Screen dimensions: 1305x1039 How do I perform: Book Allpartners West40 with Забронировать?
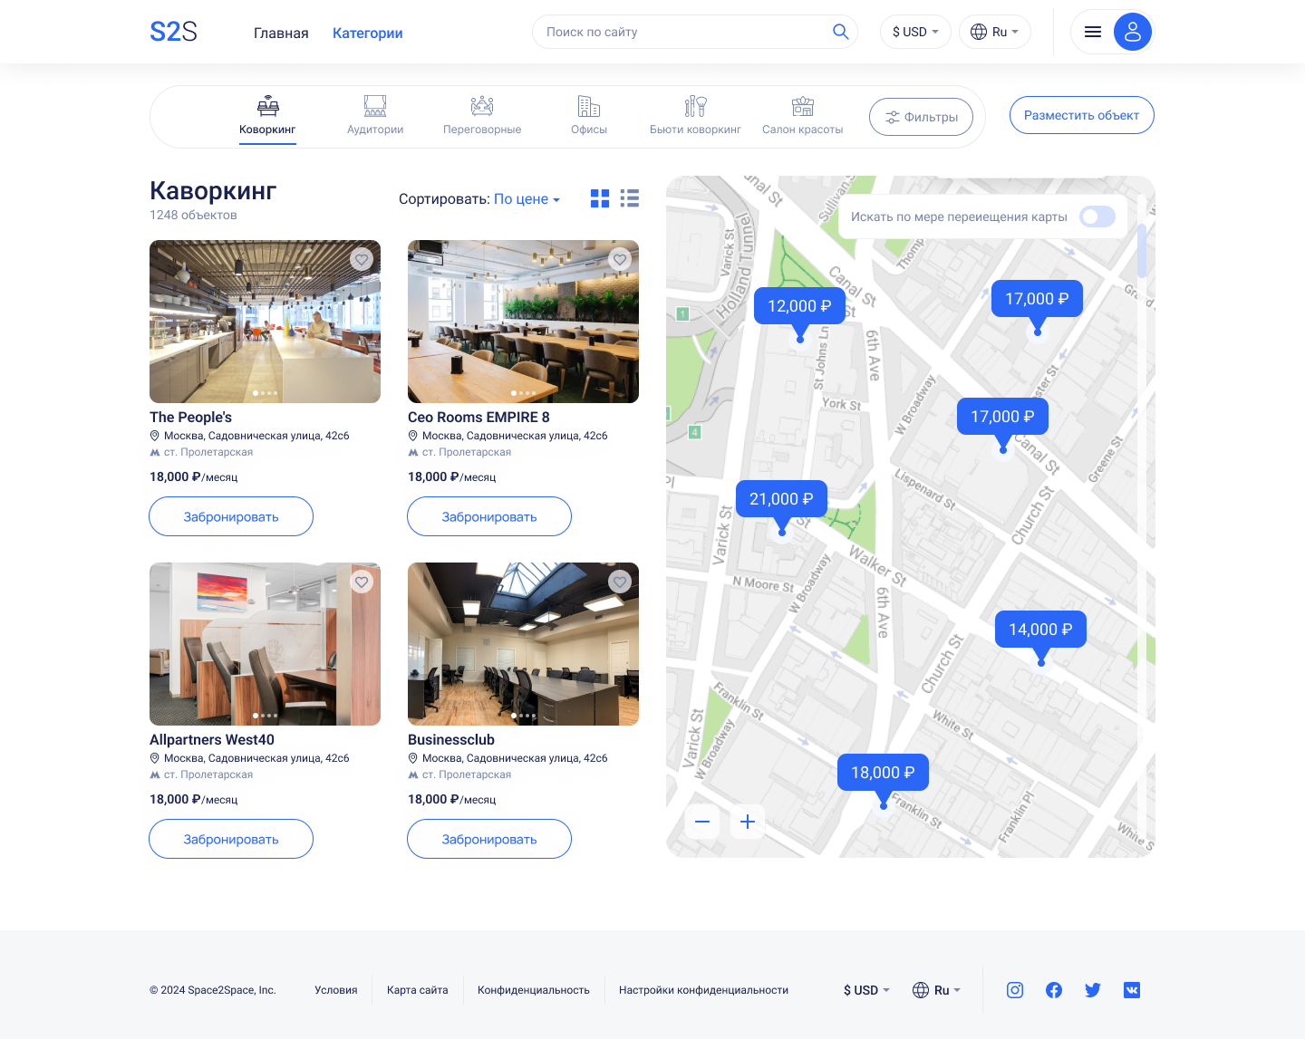tap(231, 839)
